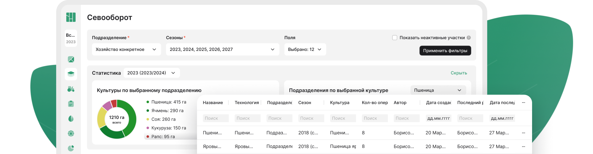Click the Название column search field
This screenshot has width=593, height=154.
(216, 118)
